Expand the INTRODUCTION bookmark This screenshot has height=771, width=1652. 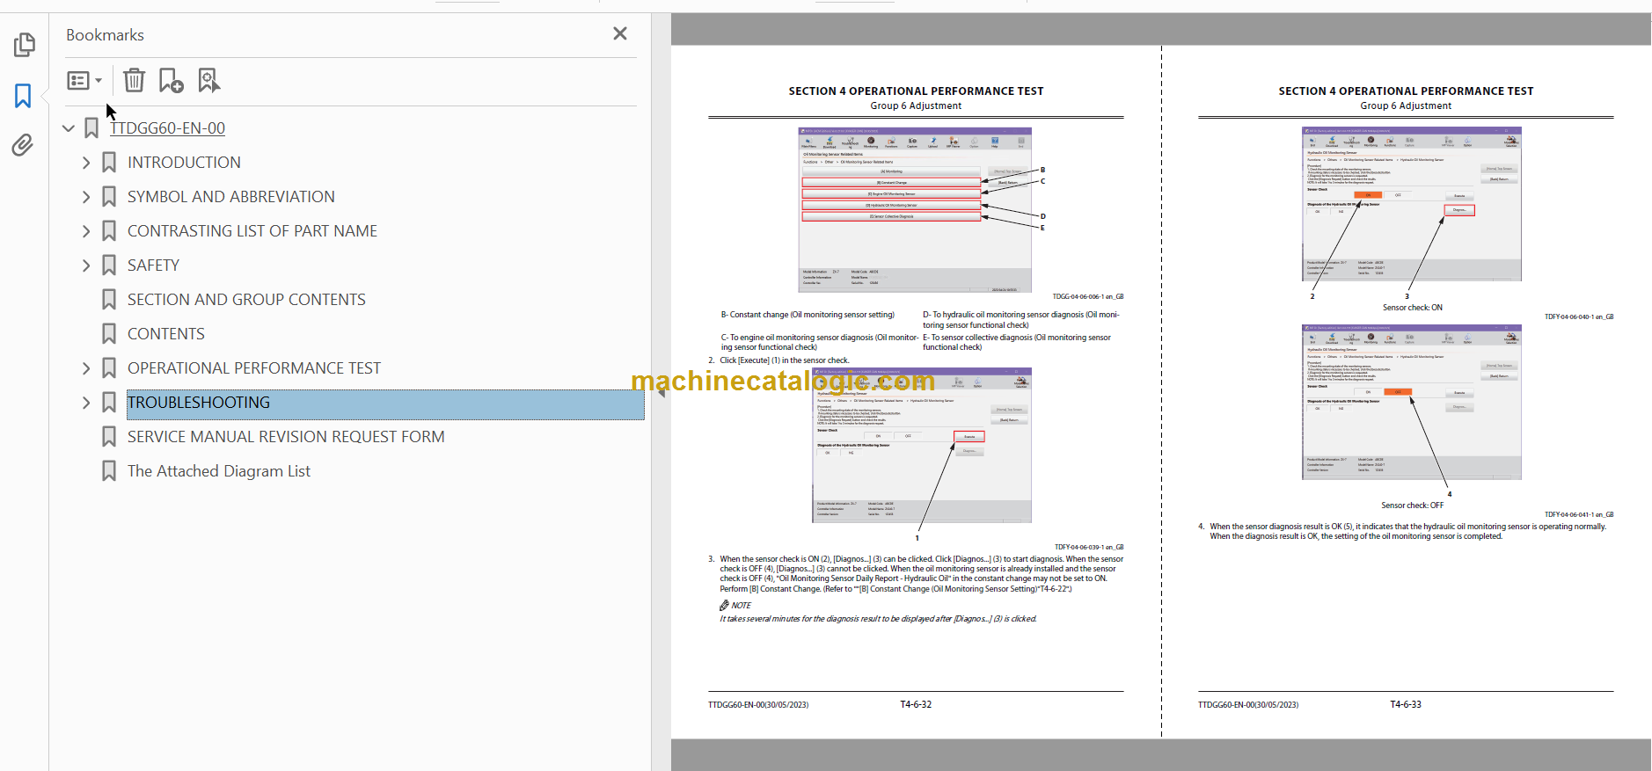point(86,163)
